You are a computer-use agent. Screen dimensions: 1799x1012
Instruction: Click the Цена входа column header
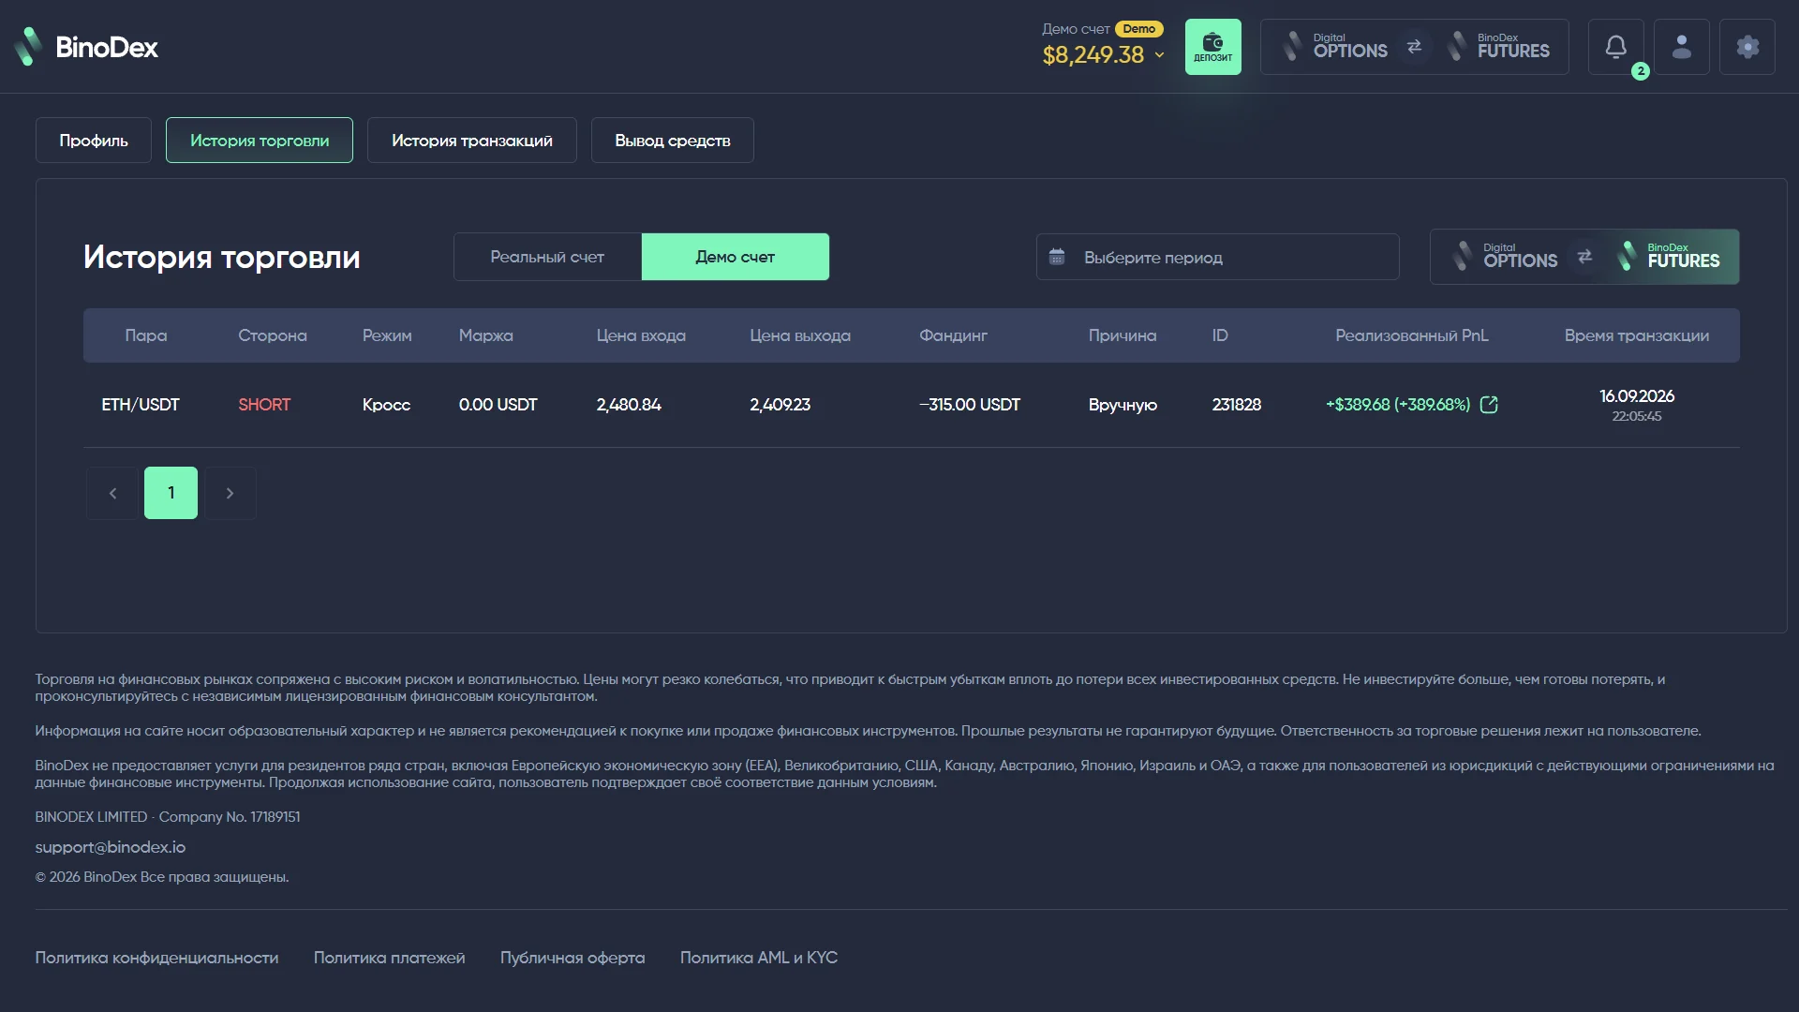pos(641,335)
